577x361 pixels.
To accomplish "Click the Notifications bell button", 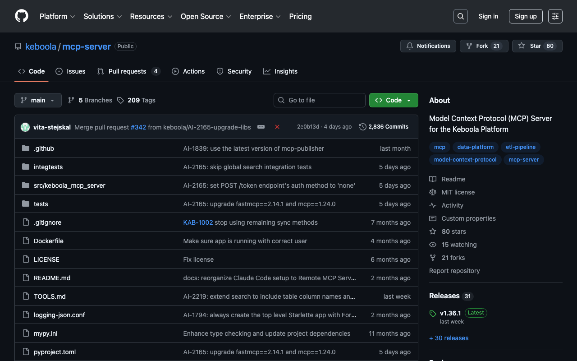I will coord(428,46).
